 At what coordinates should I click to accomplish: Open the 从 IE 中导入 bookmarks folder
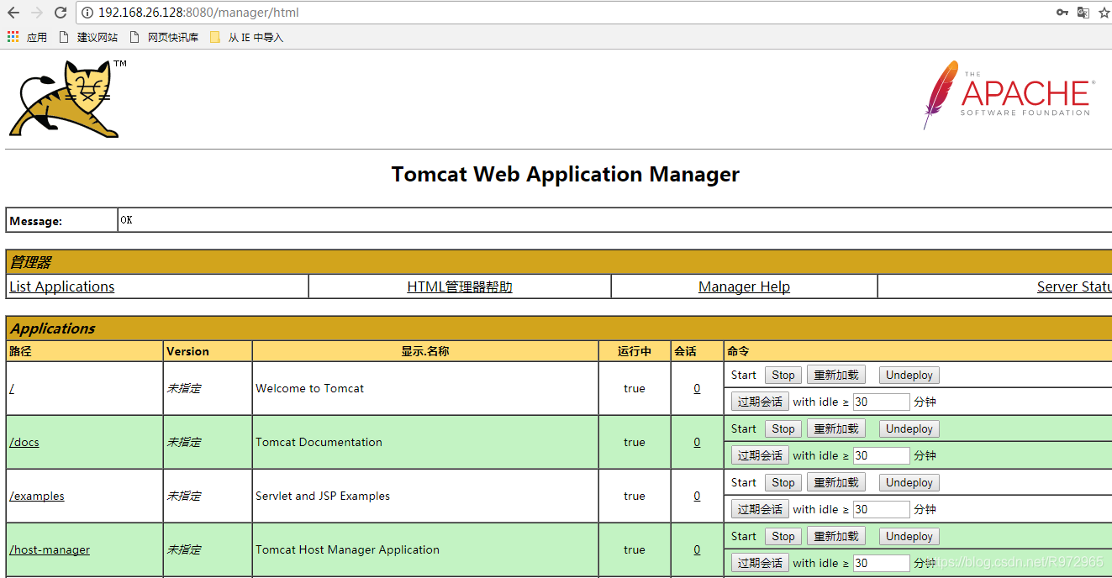[x=246, y=37]
